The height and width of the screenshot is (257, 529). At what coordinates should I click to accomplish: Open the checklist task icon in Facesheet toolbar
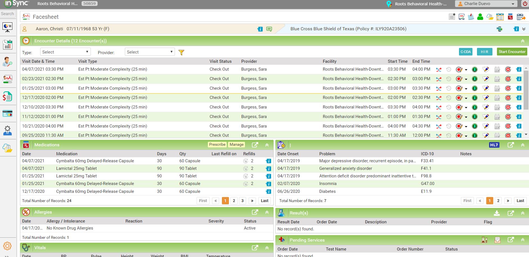pyautogui.click(x=462, y=17)
